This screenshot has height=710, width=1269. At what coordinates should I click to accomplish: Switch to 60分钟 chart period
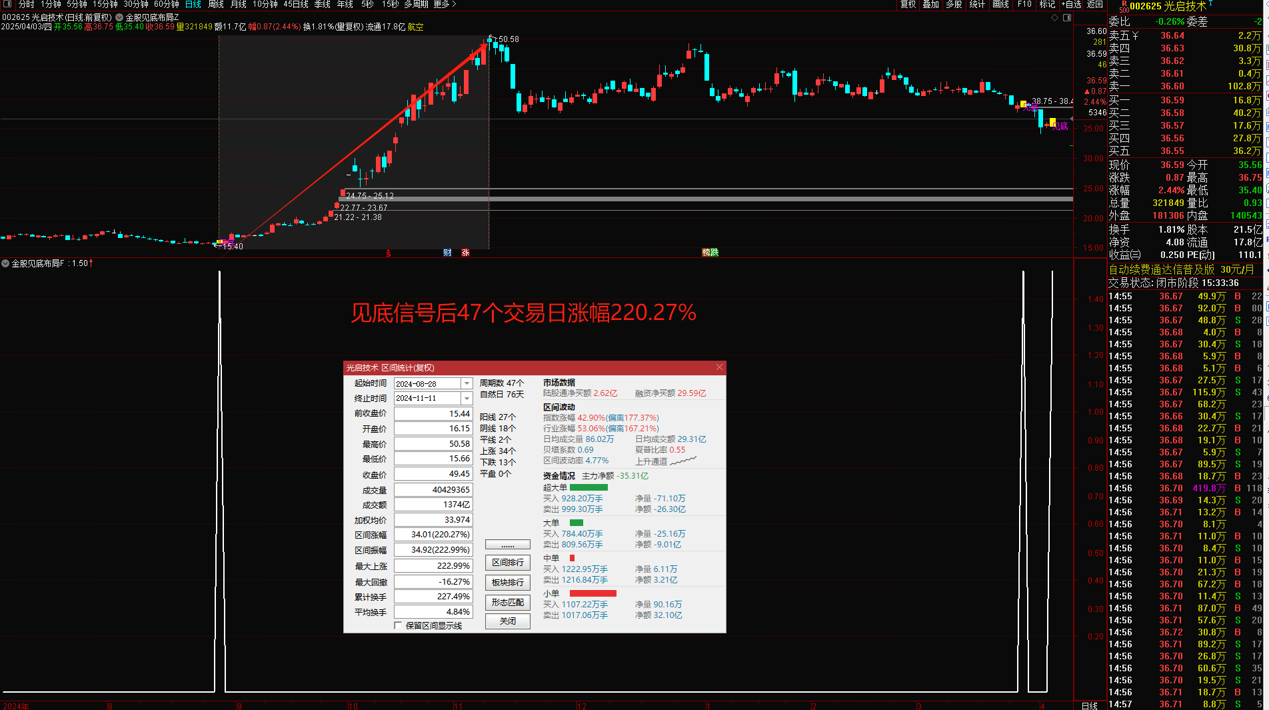pos(167,4)
